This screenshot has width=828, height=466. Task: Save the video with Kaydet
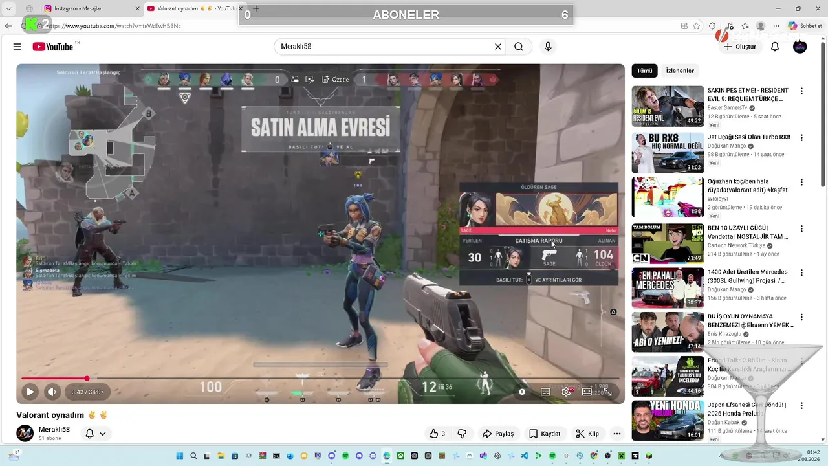tap(544, 434)
